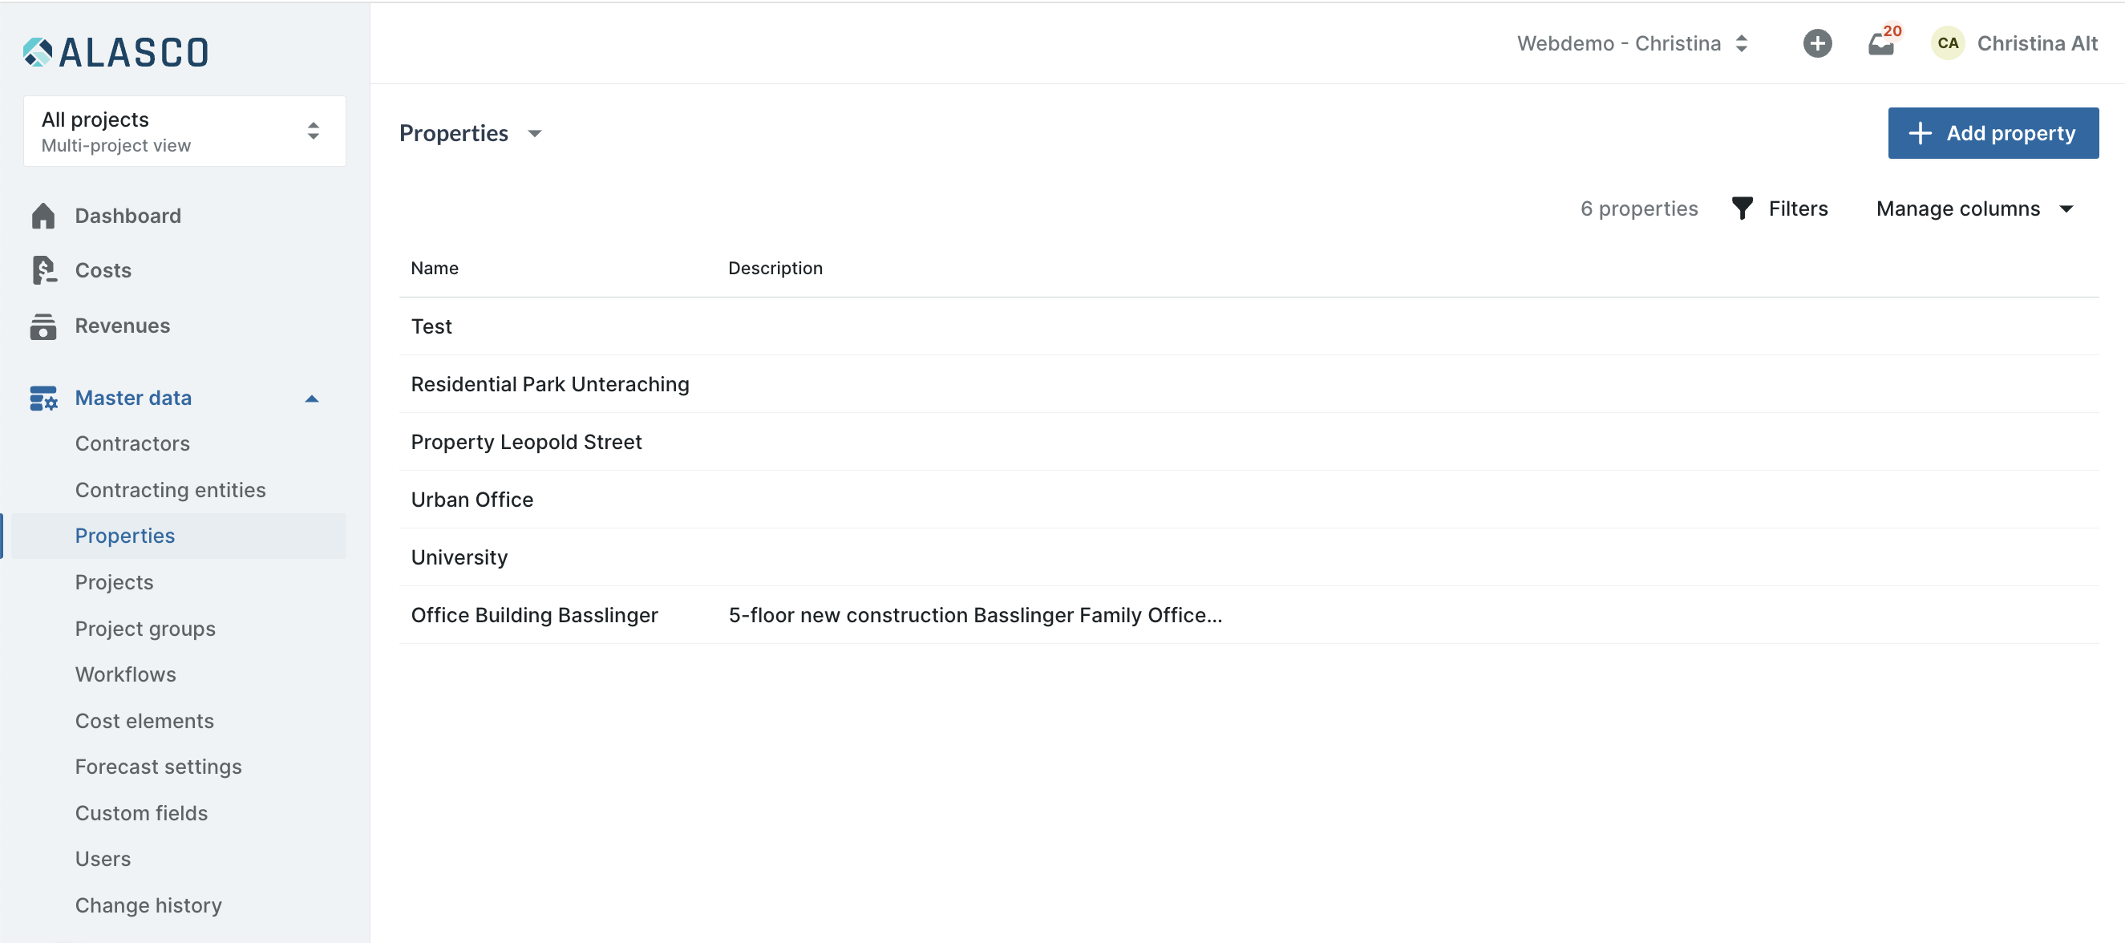Screen dimensions: 2125x943
Task: Click the Revenues cash icon
Action: click(x=44, y=326)
